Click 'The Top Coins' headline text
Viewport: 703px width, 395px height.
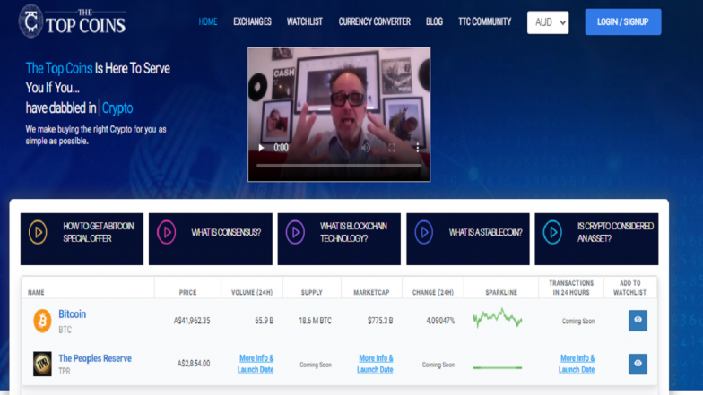[59, 68]
